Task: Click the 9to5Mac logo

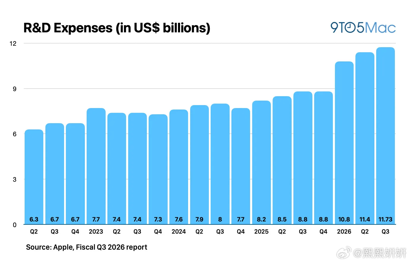Action: tap(363, 28)
